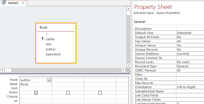Image resolution: width=204 pixels, height=104 pixels.
Task: Close the Query3 tab
Action: 23,3
